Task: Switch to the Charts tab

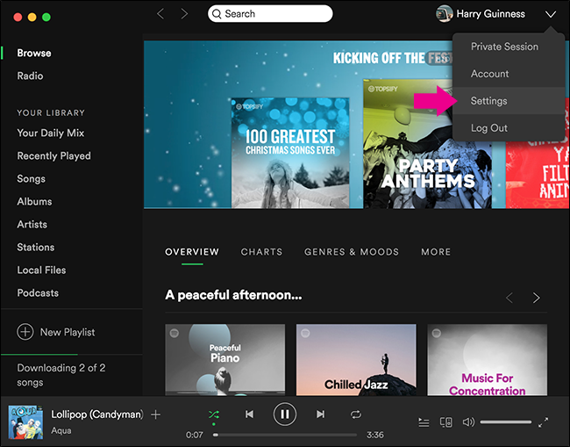Action: pos(261,252)
